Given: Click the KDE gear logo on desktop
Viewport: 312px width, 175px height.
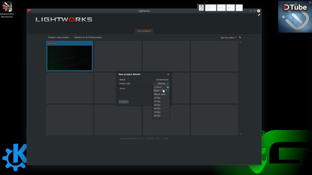Looking at the screenshot, I should (x=15, y=157).
